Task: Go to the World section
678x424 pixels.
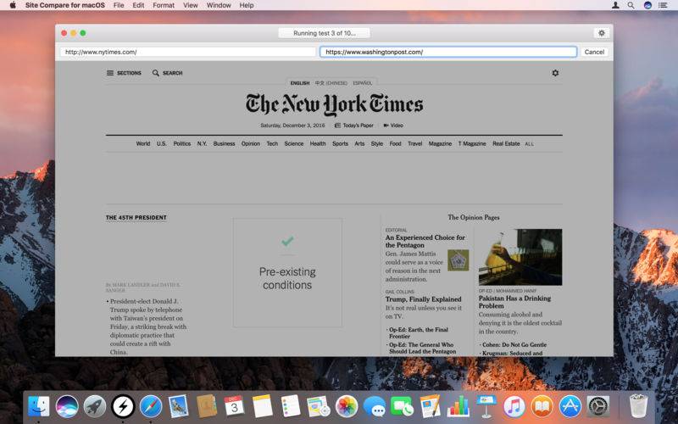Action: [143, 143]
